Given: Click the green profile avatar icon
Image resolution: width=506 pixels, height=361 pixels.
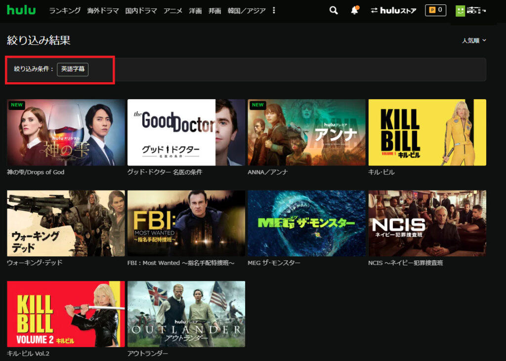Looking at the screenshot, I should (x=460, y=11).
